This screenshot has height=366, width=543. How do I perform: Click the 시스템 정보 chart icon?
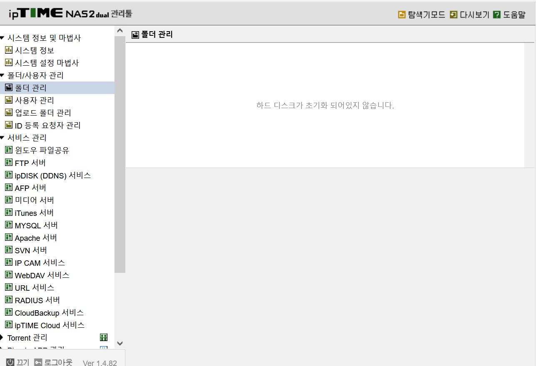9,50
